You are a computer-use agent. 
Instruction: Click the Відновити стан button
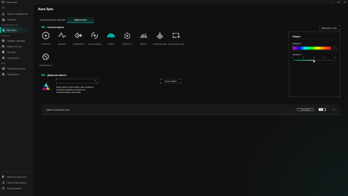coord(330,28)
